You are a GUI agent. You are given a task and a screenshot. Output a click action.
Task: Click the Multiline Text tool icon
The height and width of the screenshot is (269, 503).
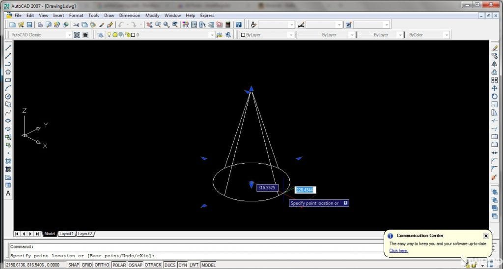(x=8, y=193)
